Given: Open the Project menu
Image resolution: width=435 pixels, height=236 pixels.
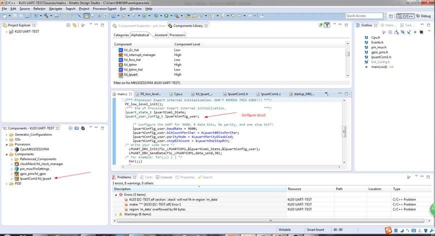Looking at the screenshot, I should coord(84,9).
